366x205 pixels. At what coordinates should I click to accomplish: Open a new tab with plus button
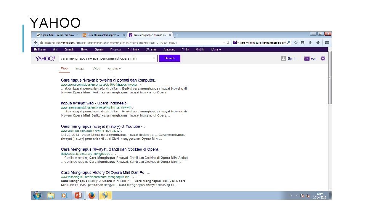click(177, 35)
